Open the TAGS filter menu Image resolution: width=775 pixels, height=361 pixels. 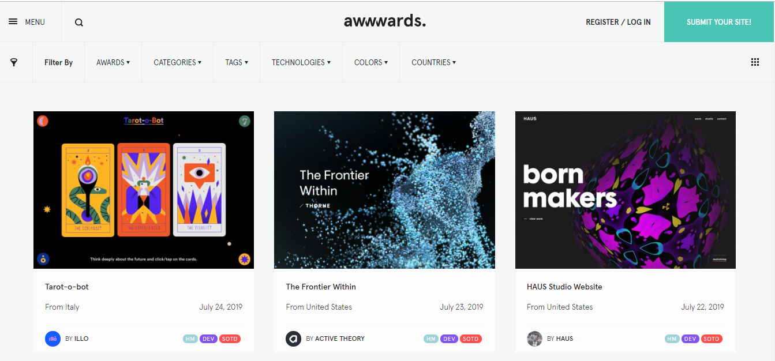(237, 62)
